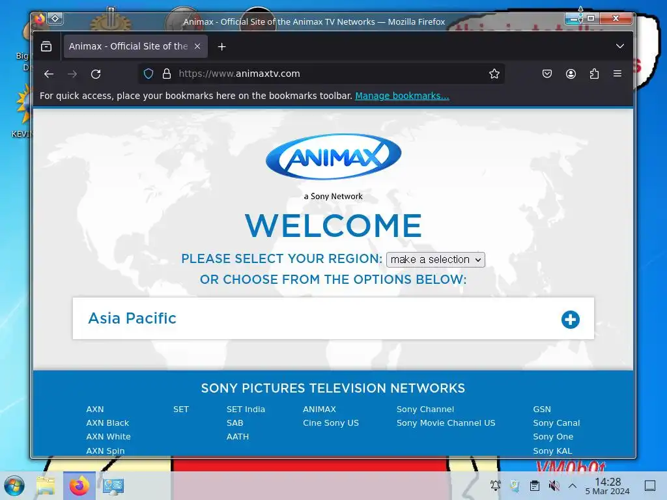
Task: Open the Save to Pocket icon
Action: tap(547, 74)
